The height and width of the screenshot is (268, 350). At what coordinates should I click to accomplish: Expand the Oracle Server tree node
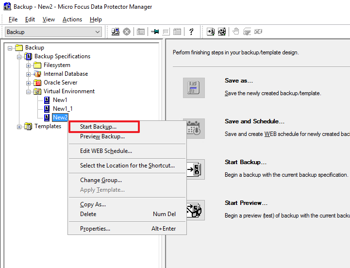pyautogui.click(x=28, y=83)
